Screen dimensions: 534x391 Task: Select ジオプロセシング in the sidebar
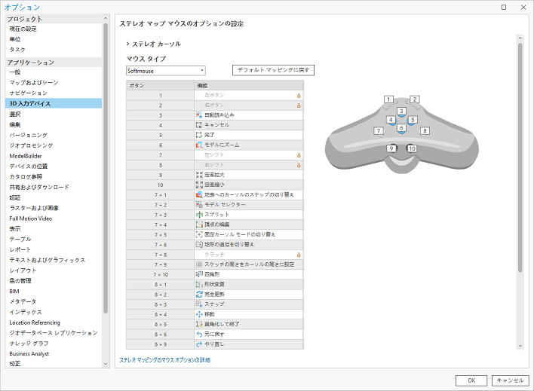click(31, 145)
